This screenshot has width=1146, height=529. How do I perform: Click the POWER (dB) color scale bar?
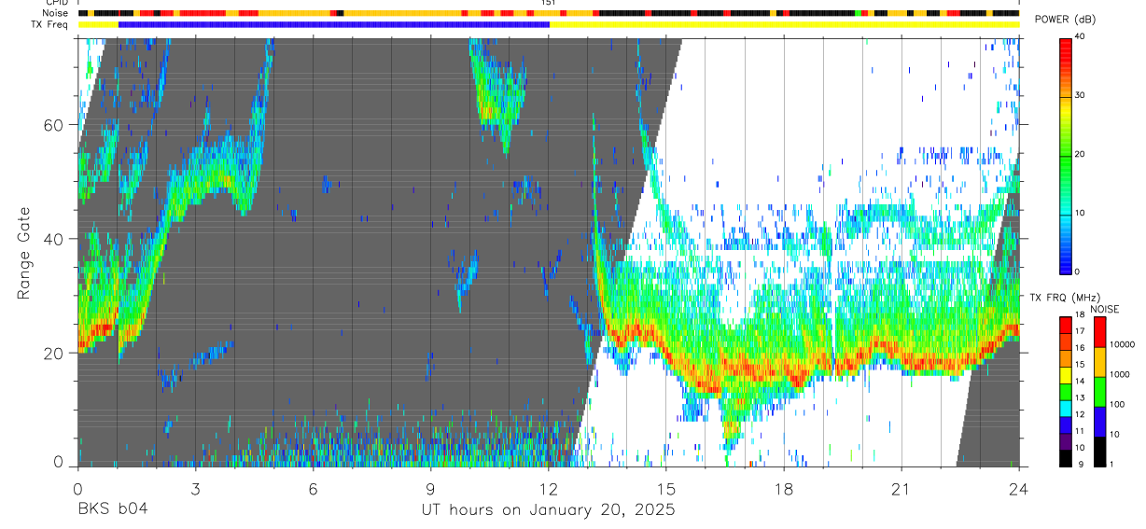click(1066, 155)
